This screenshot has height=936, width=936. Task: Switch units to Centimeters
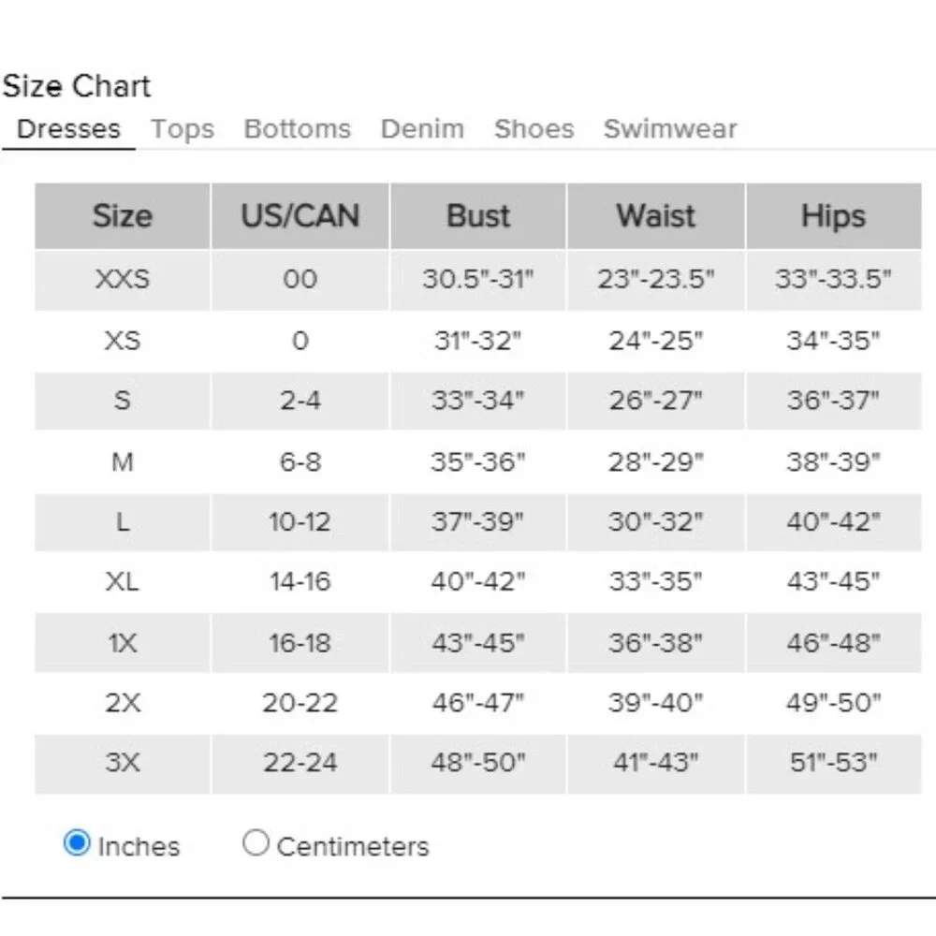[256, 844]
